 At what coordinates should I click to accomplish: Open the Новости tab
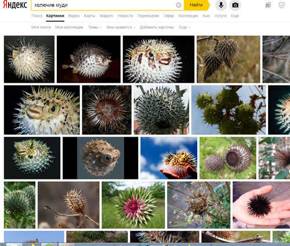(125, 16)
